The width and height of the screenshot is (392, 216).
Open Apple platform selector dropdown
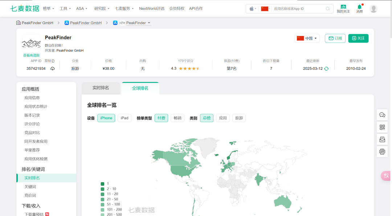pyautogui.click(x=253, y=9)
